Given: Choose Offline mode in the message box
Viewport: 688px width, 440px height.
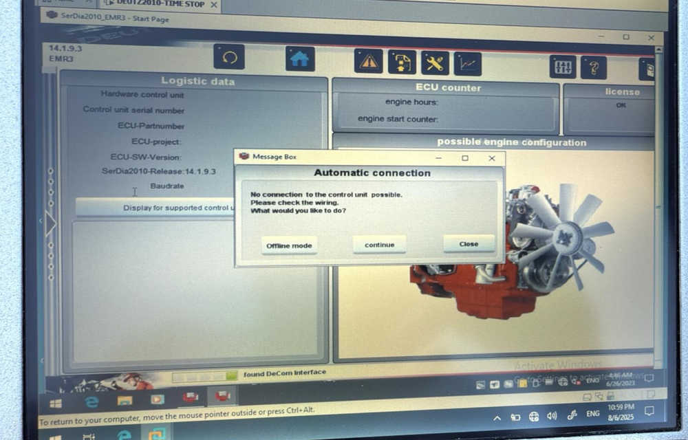Looking at the screenshot, I should 289,245.
